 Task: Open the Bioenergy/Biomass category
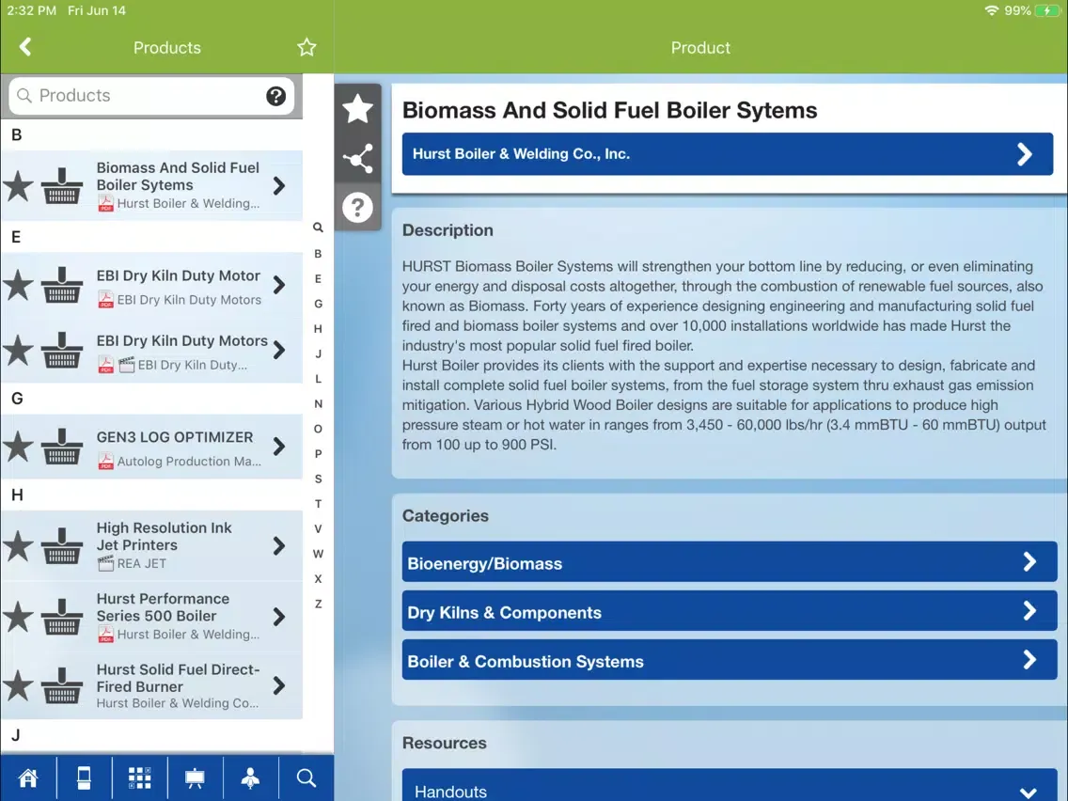click(x=730, y=562)
